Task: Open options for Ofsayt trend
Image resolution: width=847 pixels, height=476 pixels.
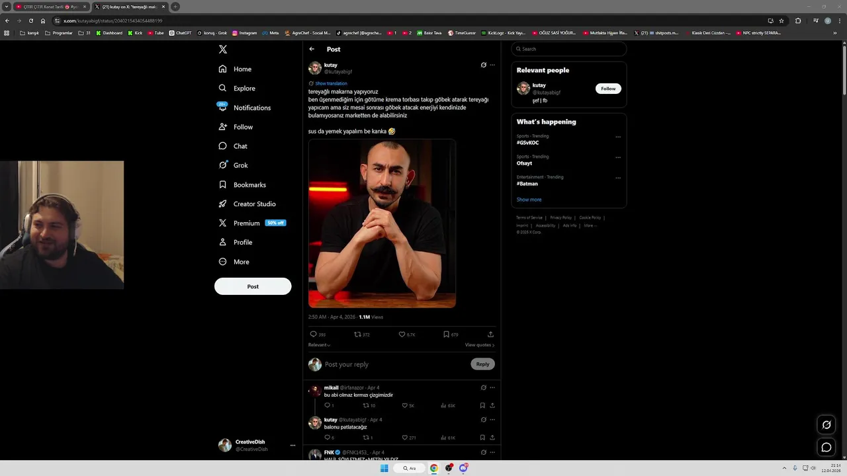Action: coord(618,157)
